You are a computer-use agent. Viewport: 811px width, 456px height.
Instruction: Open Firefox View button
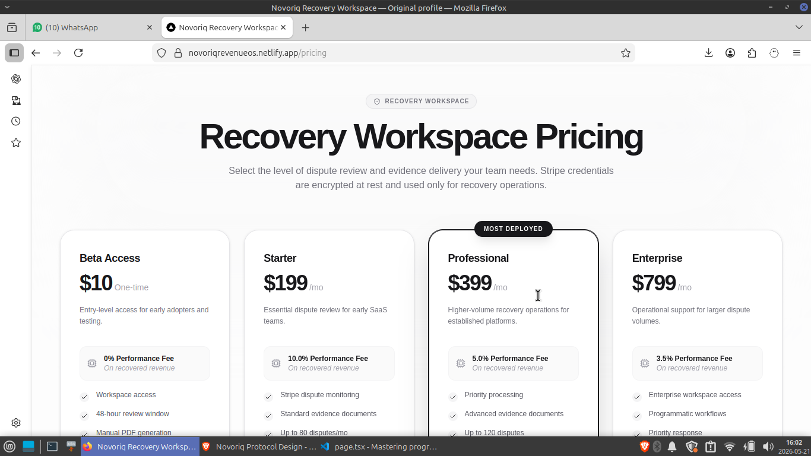pos(12,27)
